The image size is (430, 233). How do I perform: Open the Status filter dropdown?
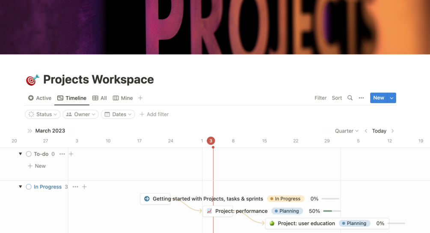click(x=43, y=114)
